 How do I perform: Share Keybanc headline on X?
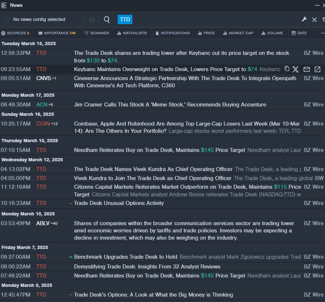click(296, 69)
